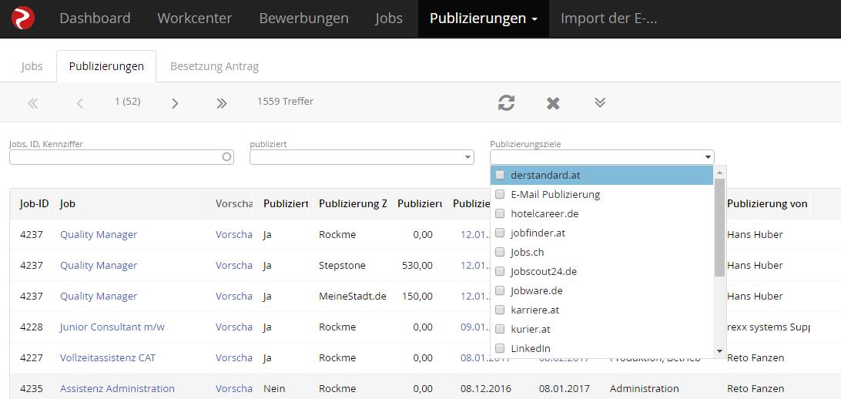Open Assistenz Administration job link
Screen dimensions: 841x399
tap(118, 389)
